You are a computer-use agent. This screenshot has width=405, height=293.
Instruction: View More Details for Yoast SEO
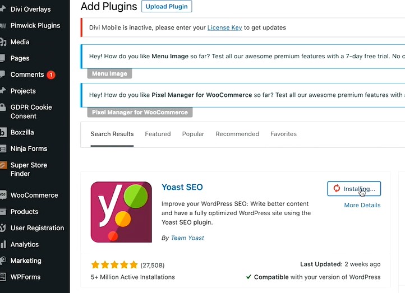pos(362,205)
